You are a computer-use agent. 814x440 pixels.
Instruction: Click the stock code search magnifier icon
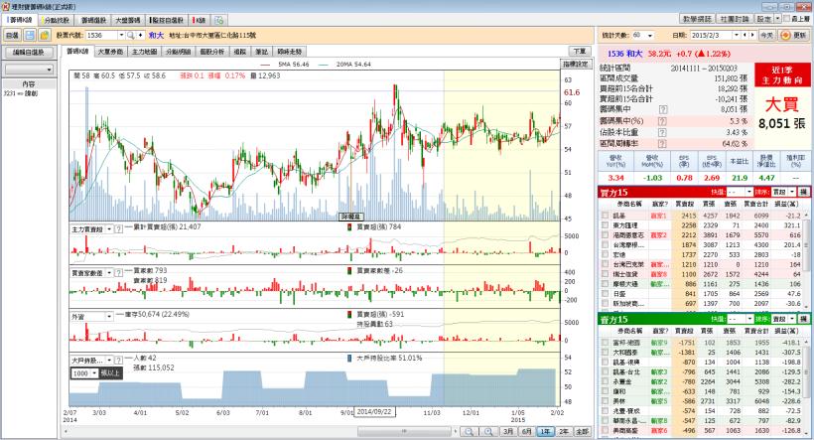[x=128, y=35]
